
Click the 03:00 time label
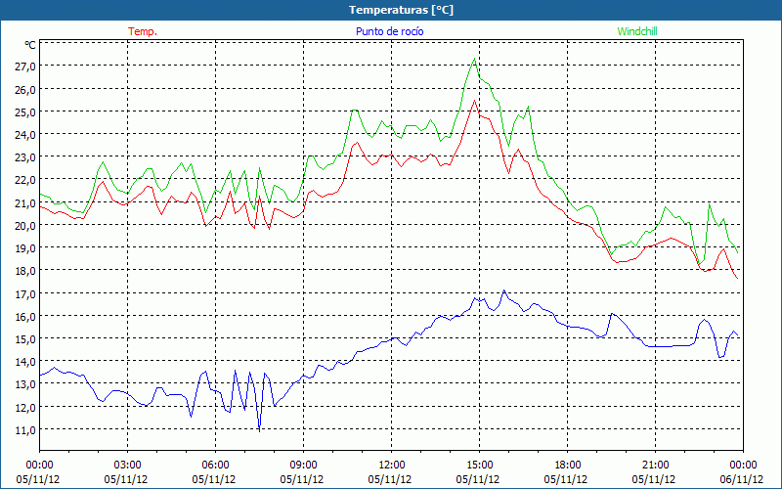(x=128, y=466)
